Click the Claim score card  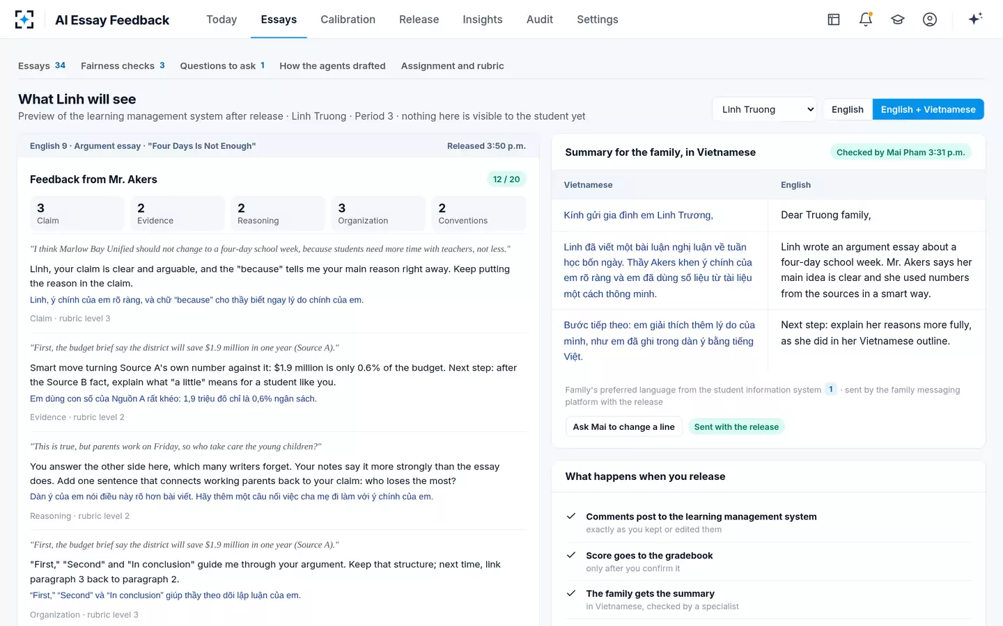pyautogui.click(x=77, y=214)
